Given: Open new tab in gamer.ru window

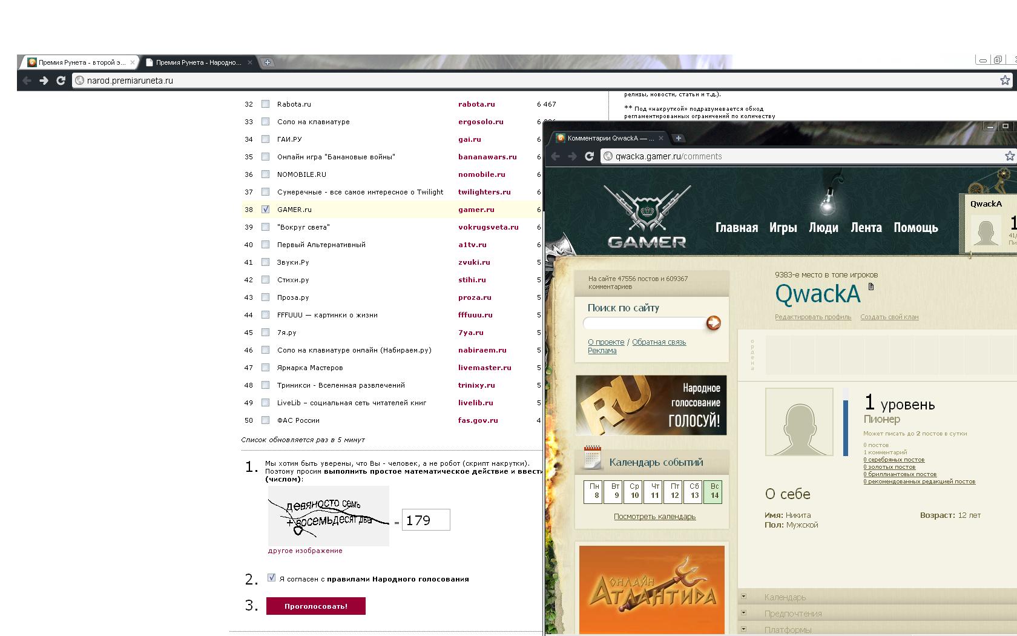Looking at the screenshot, I should pyautogui.click(x=679, y=138).
